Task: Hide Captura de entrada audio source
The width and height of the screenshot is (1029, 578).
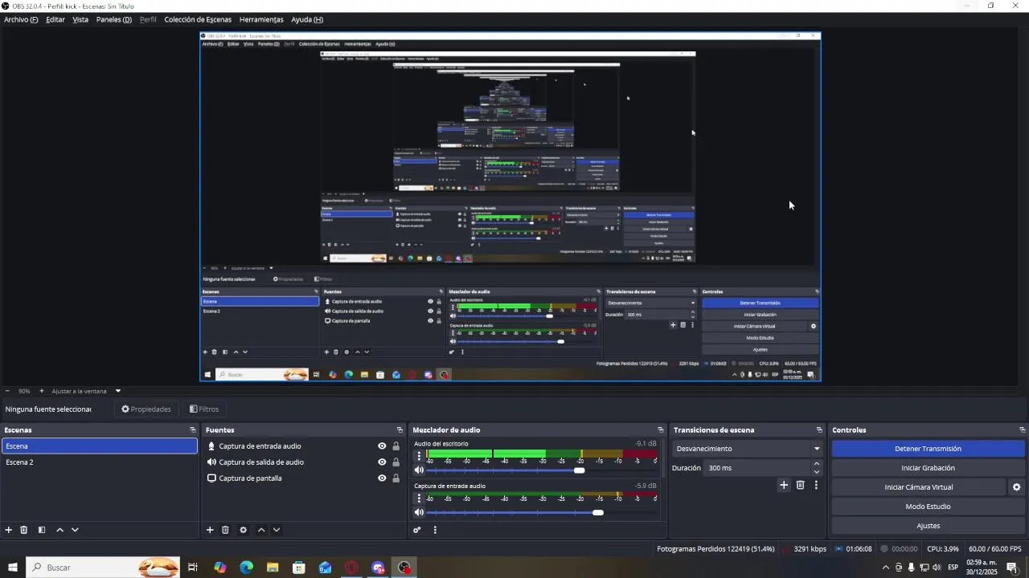Action: coord(382,446)
